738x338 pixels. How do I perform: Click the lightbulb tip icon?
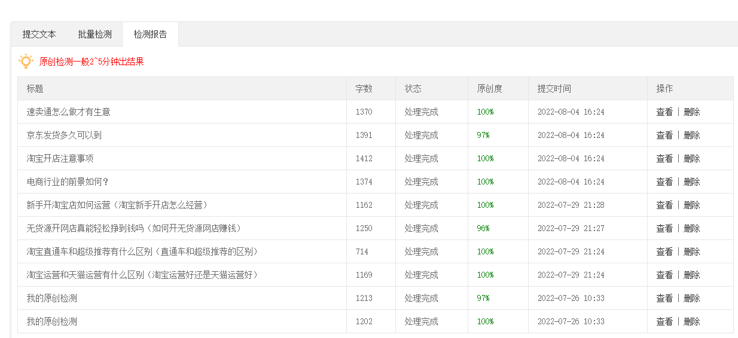(26, 61)
